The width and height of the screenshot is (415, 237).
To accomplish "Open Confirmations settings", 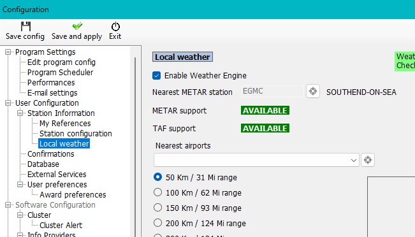I will (51, 154).
